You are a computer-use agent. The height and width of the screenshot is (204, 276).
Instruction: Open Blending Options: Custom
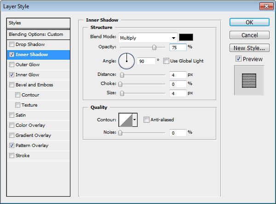[x=38, y=34]
